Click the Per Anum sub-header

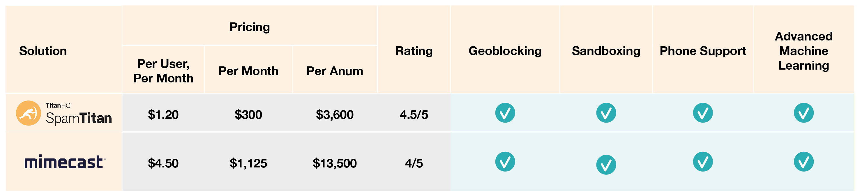(x=335, y=71)
